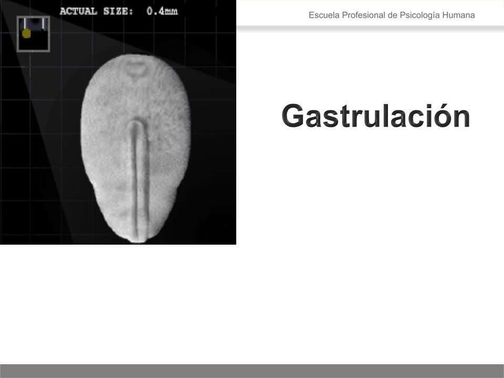Click the "ACTUAL SIZE: 0.4mm" label
This screenshot has width=504, height=378.
(x=119, y=11)
